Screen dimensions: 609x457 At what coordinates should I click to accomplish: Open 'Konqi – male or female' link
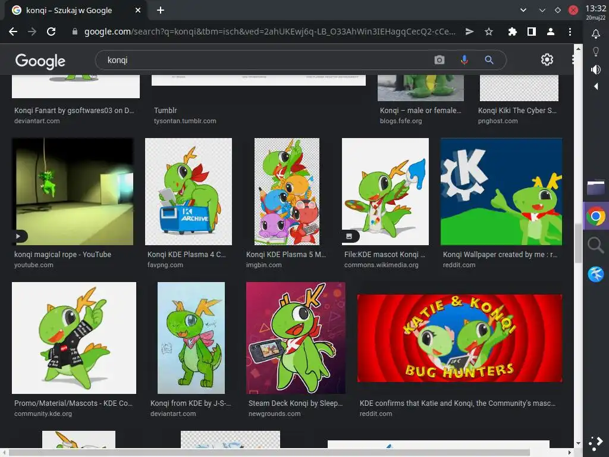coord(420,110)
